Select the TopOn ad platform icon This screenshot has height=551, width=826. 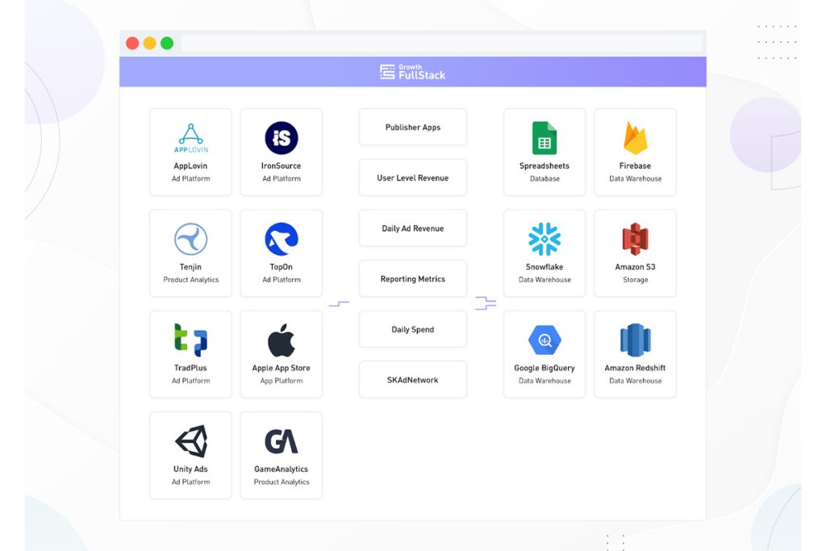[x=281, y=240]
